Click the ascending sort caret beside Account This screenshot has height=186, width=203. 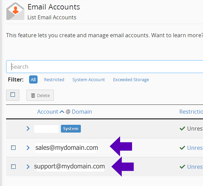[x=62, y=112]
